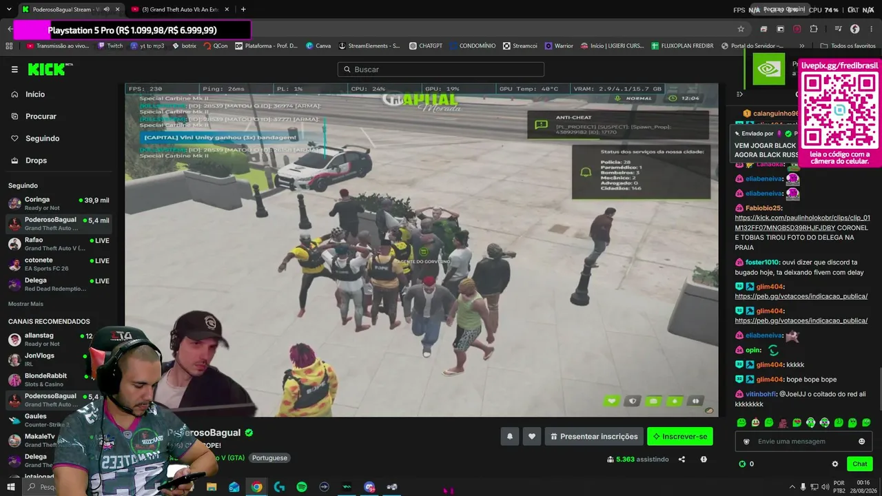Open cotonete's channel in the following list
Screen dimensions: 882x496
click(x=59, y=265)
